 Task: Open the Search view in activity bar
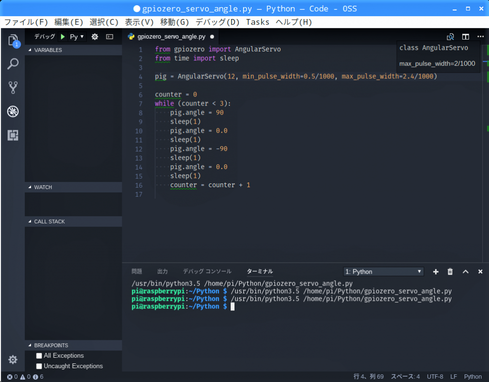point(13,64)
